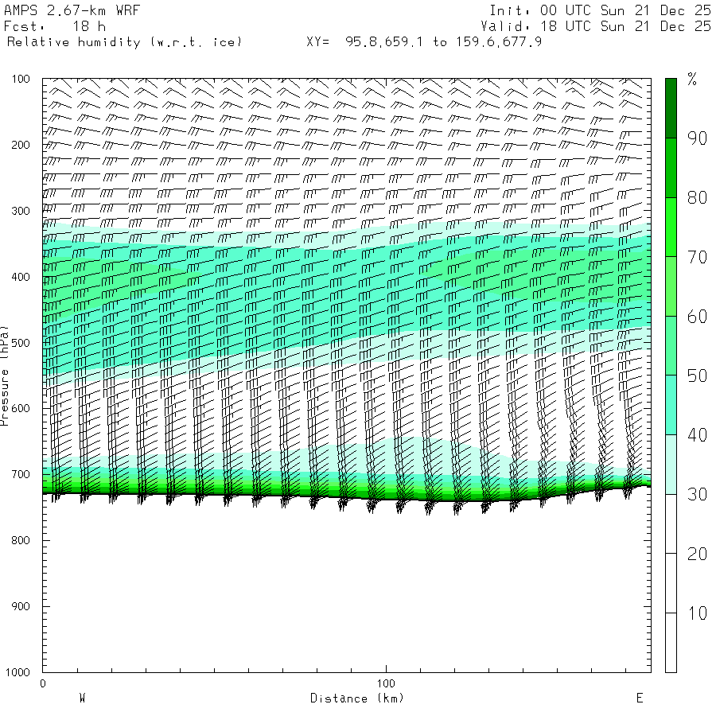Click the colorbar segment between 80 and 90
The image size is (716, 716).
[671, 168]
